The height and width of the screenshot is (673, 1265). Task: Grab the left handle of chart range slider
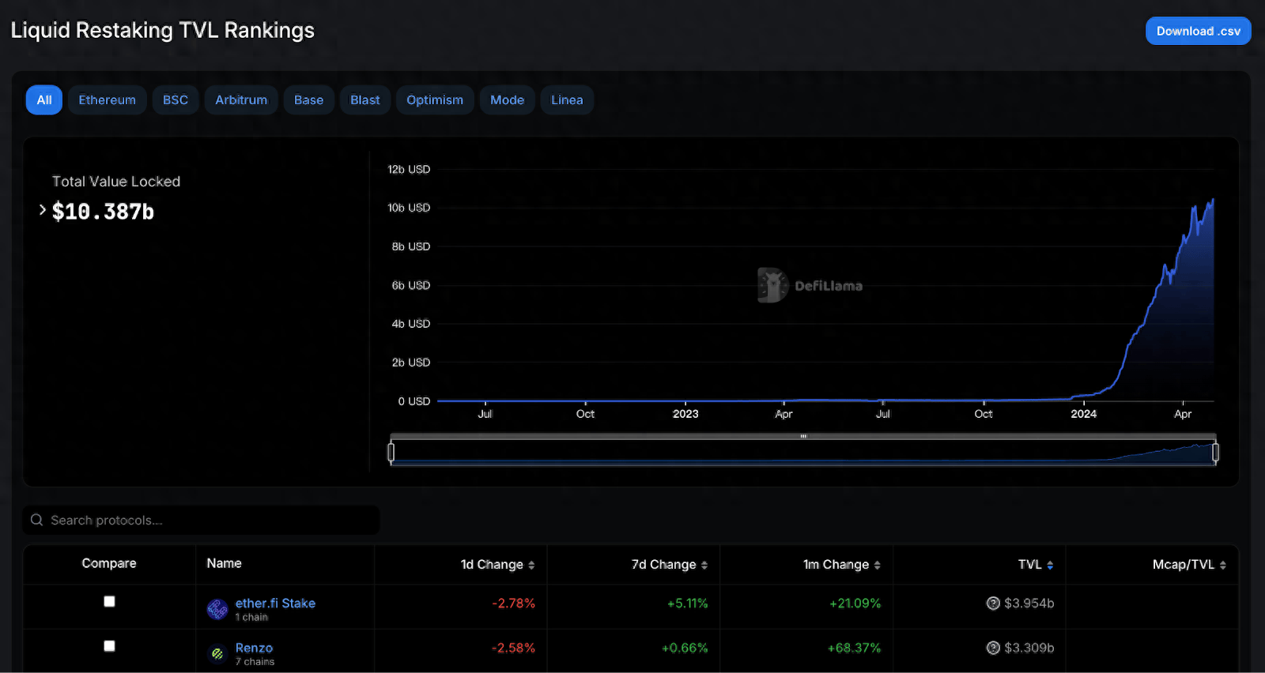tap(391, 452)
